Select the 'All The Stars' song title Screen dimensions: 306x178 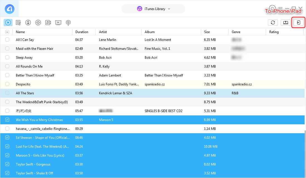click(x=25, y=93)
